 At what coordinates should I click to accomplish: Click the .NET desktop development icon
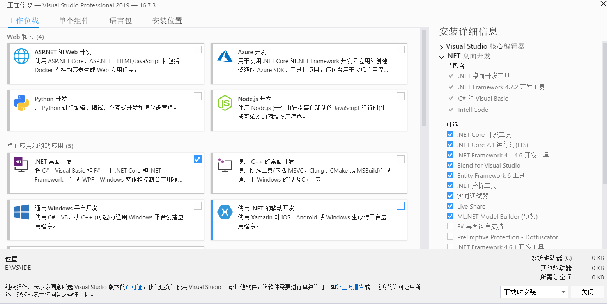pyautogui.click(x=21, y=165)
